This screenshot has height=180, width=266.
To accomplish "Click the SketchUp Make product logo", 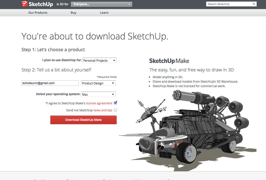I will 169,61.
